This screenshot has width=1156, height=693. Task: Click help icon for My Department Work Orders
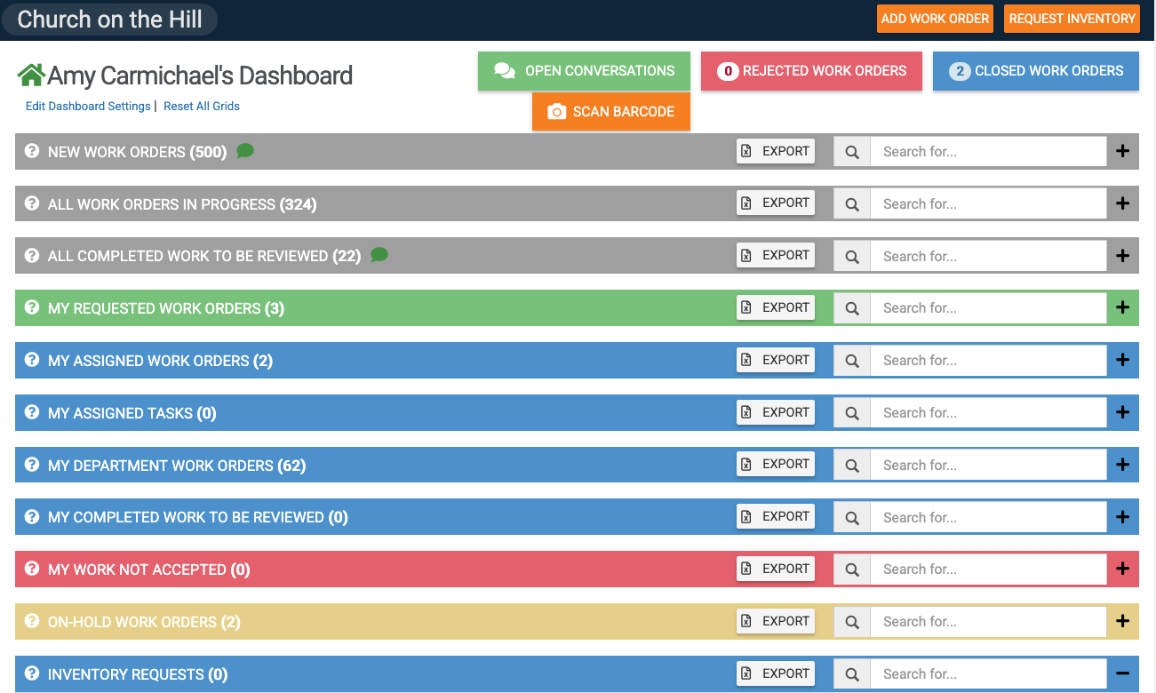[32, 465]
